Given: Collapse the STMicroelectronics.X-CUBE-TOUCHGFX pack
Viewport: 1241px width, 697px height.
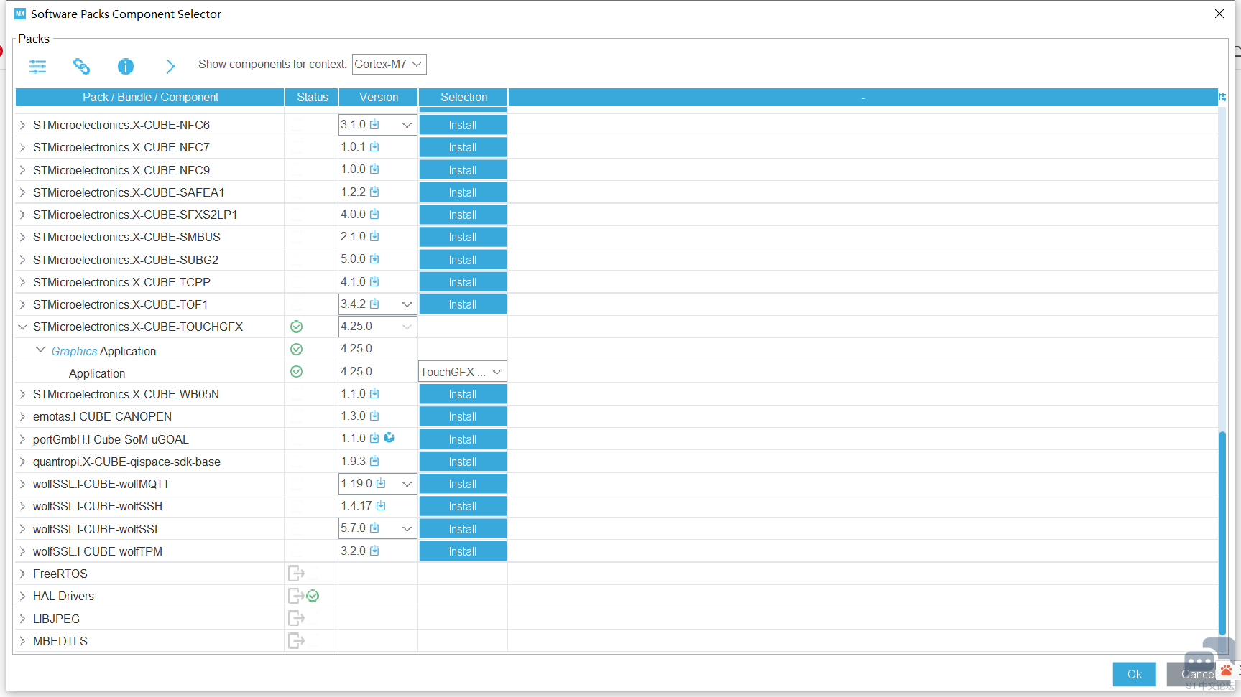Looking at the screenshot, I should point(23,327).
